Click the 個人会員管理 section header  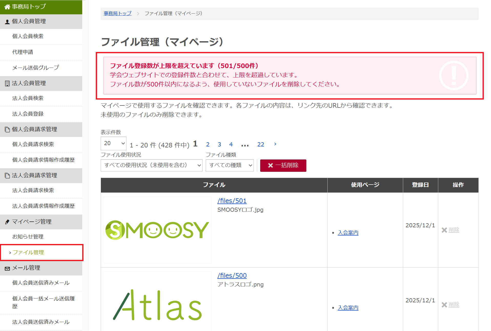point(41,22)
